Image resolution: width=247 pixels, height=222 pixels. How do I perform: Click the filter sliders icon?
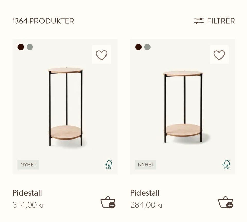(199, 21)
